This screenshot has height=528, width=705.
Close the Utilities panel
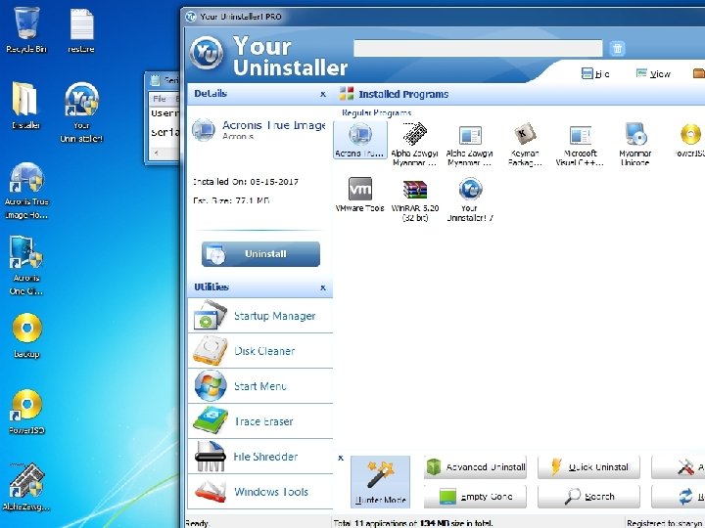323,287
